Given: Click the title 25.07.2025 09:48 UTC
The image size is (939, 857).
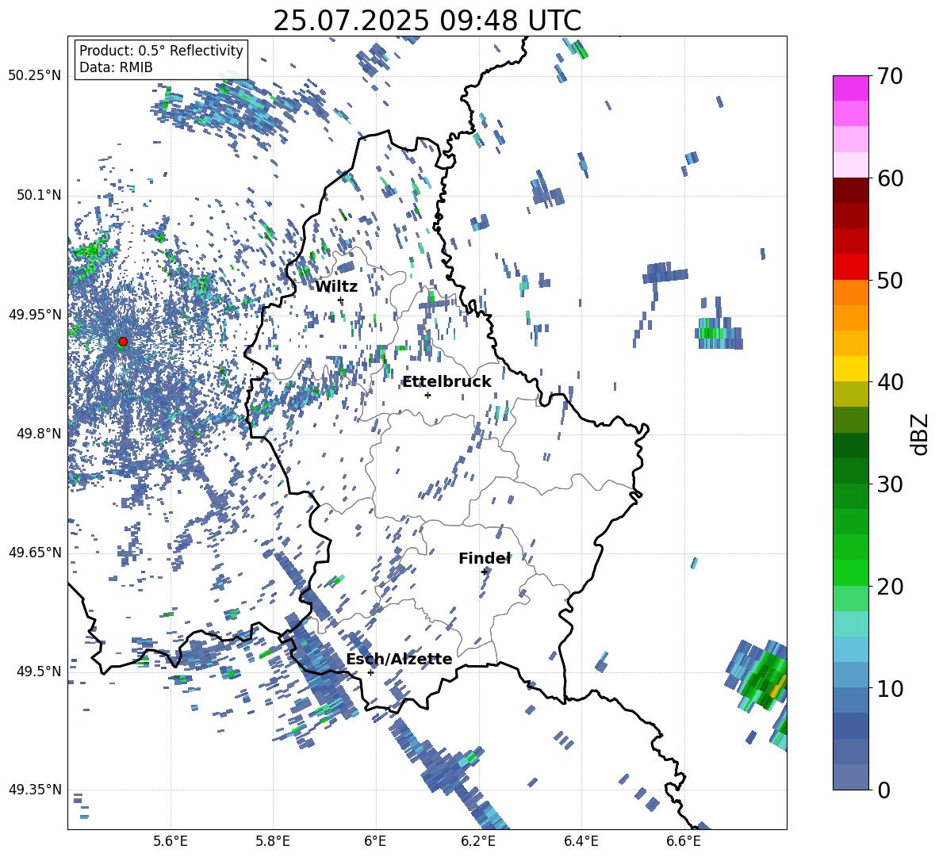Looking at the screenshot, I should 427,21.
